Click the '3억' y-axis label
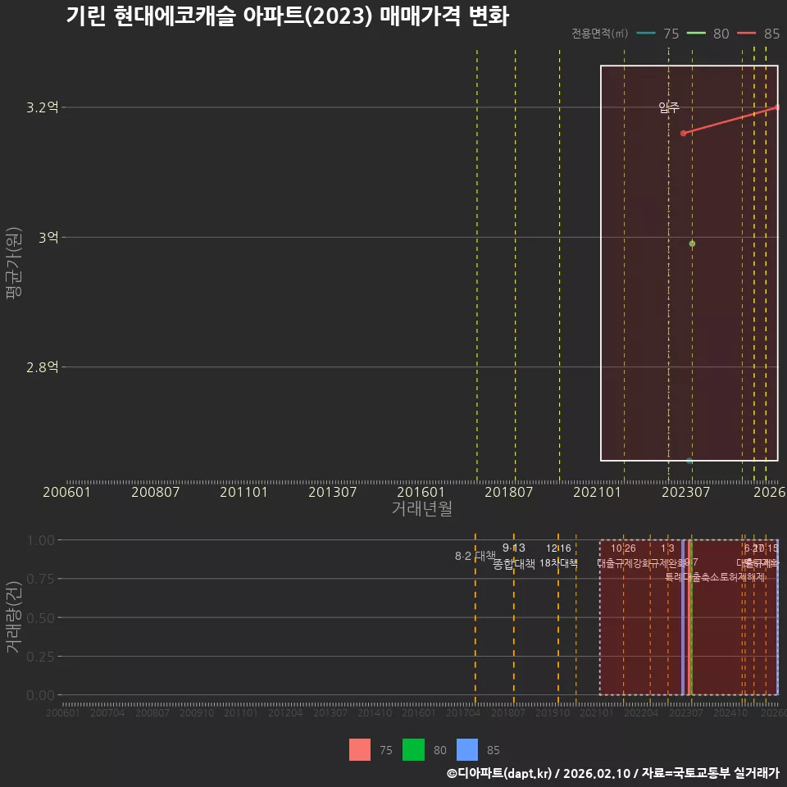 tap(48, 238)
